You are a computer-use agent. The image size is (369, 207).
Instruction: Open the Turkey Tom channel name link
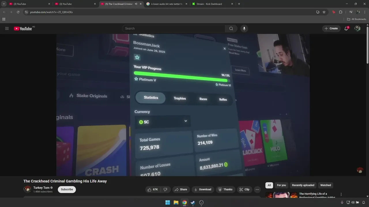[41, 188]
